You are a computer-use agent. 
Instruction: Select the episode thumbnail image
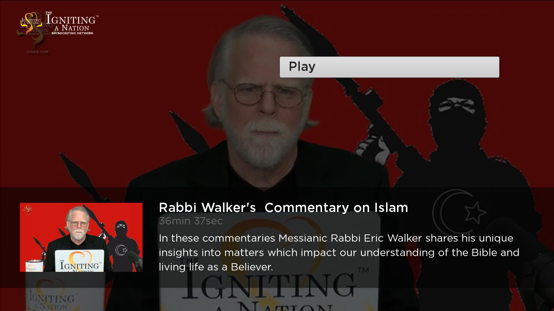81,237
